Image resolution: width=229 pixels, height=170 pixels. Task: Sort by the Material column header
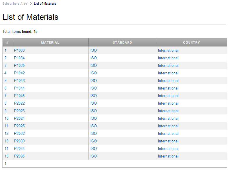pos(50,42)
